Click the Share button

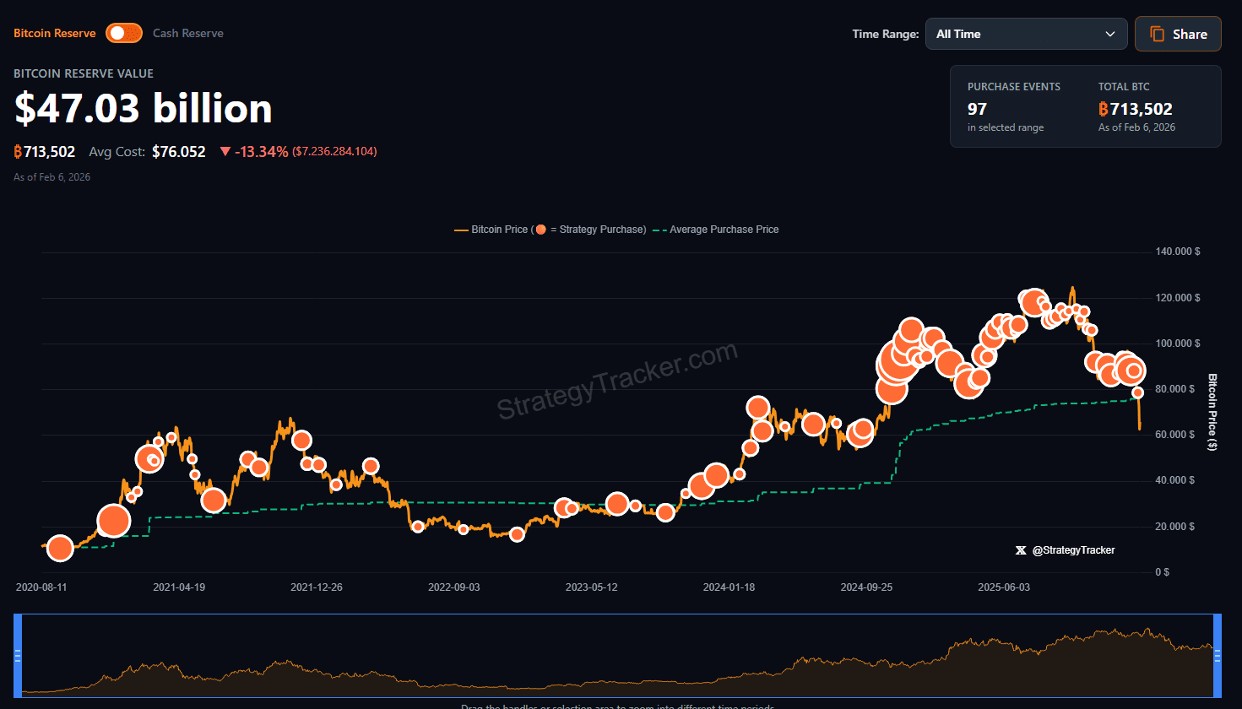(1178, 34)
